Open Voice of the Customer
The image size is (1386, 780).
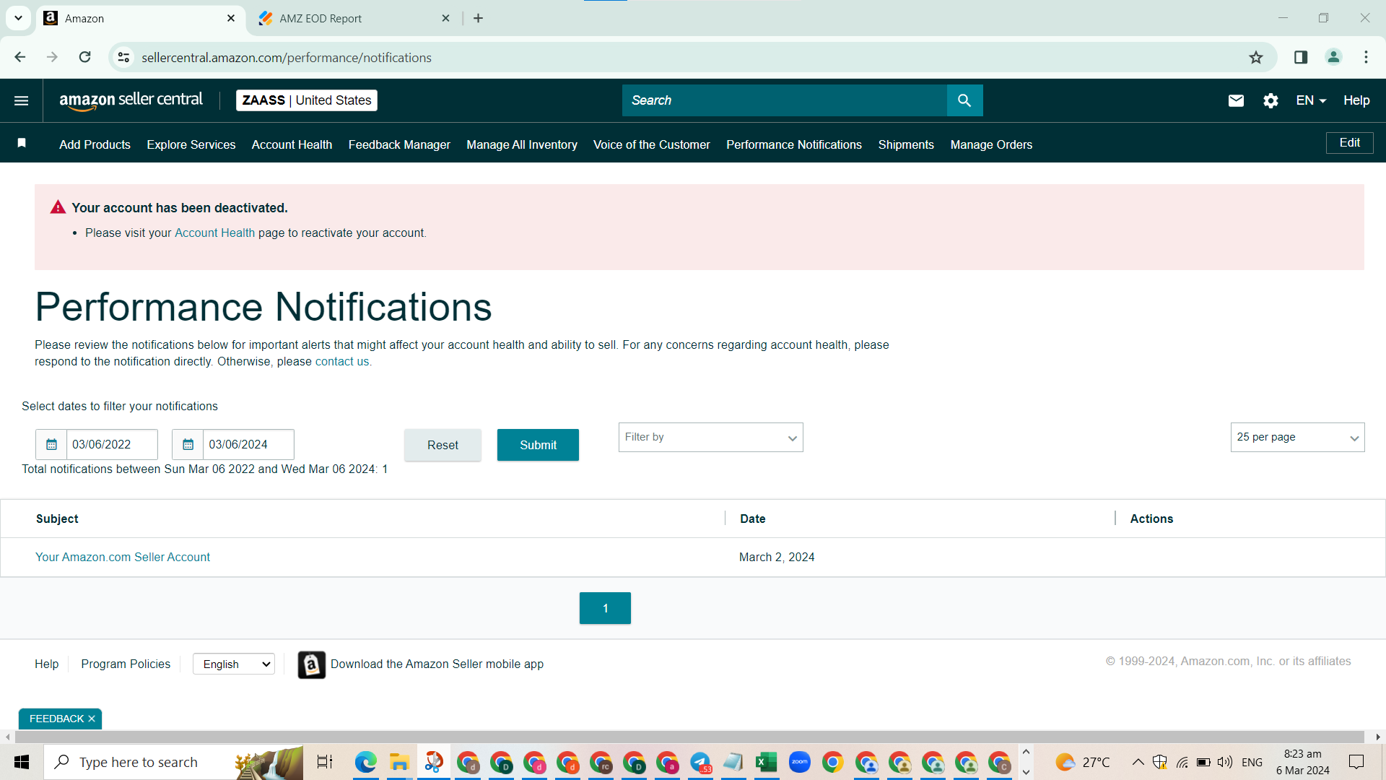[x=652, y=144]
